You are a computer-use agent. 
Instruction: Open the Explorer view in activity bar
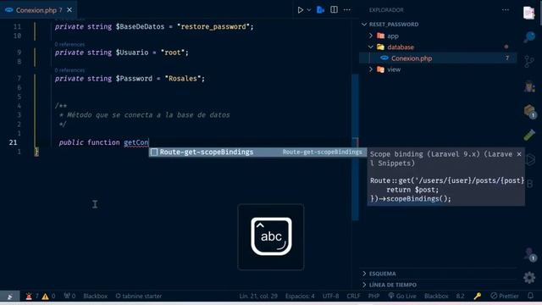[528, 14]
